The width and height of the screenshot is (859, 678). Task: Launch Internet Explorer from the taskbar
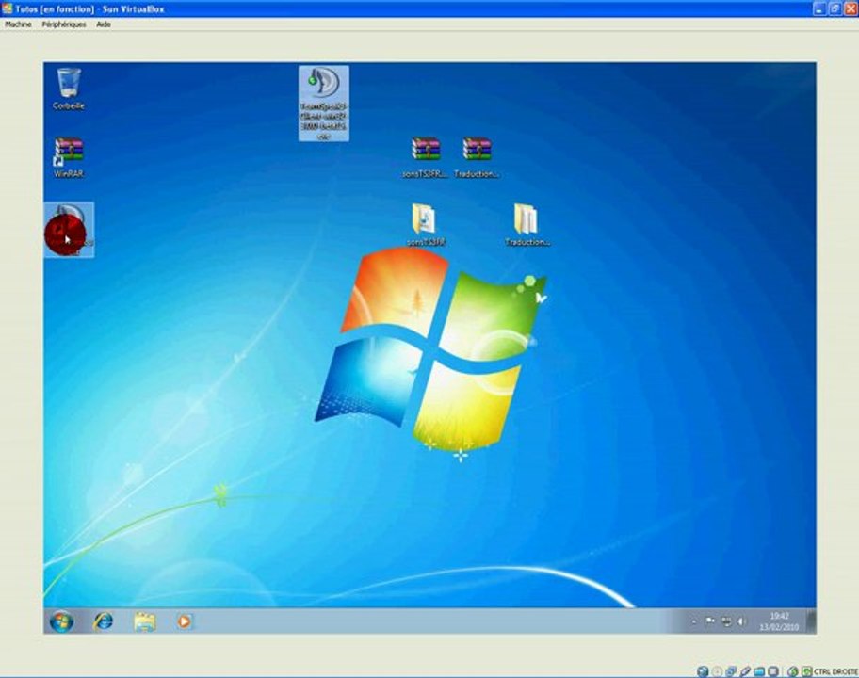(x=103, y=621)
